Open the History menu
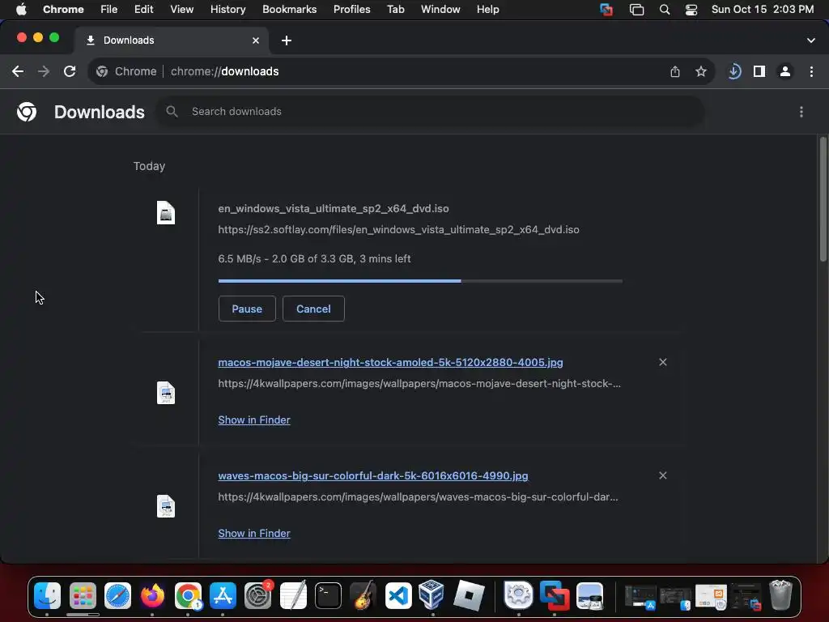The width and height of the screenshot is (829, 622). (227, 10)
